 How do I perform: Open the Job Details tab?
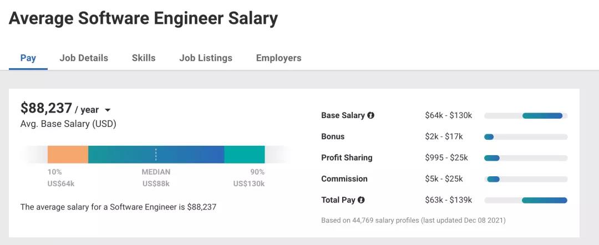tap(84, 58)
